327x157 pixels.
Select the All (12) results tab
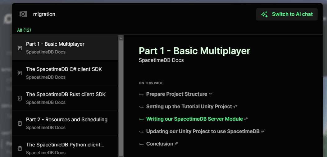coord(24,30)
